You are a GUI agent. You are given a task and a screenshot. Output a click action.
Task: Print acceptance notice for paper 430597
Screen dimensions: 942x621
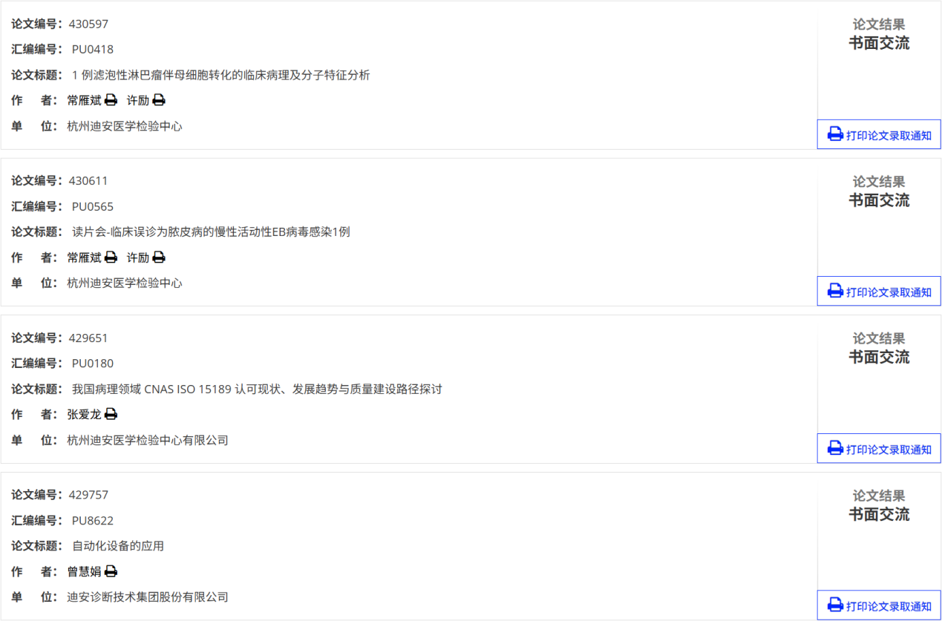[879, 134]
